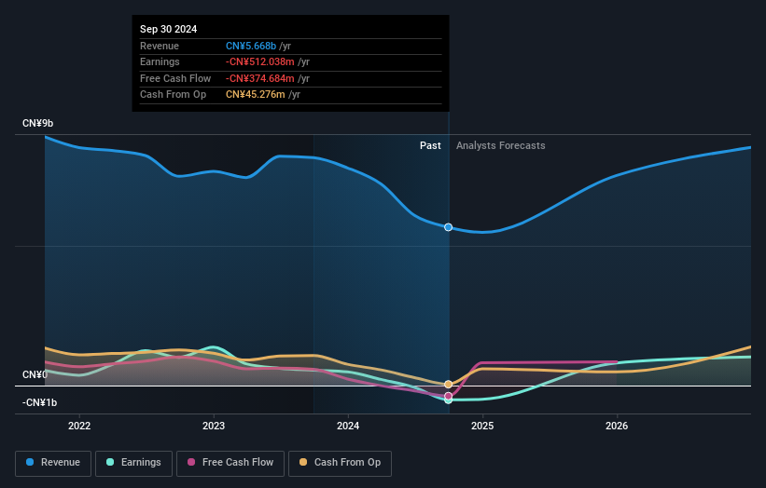Image resolution: width=766 pixels, height=488 pixels.
Task: Toggle the Earnings legend button
Action: click(x=133, y=463)
